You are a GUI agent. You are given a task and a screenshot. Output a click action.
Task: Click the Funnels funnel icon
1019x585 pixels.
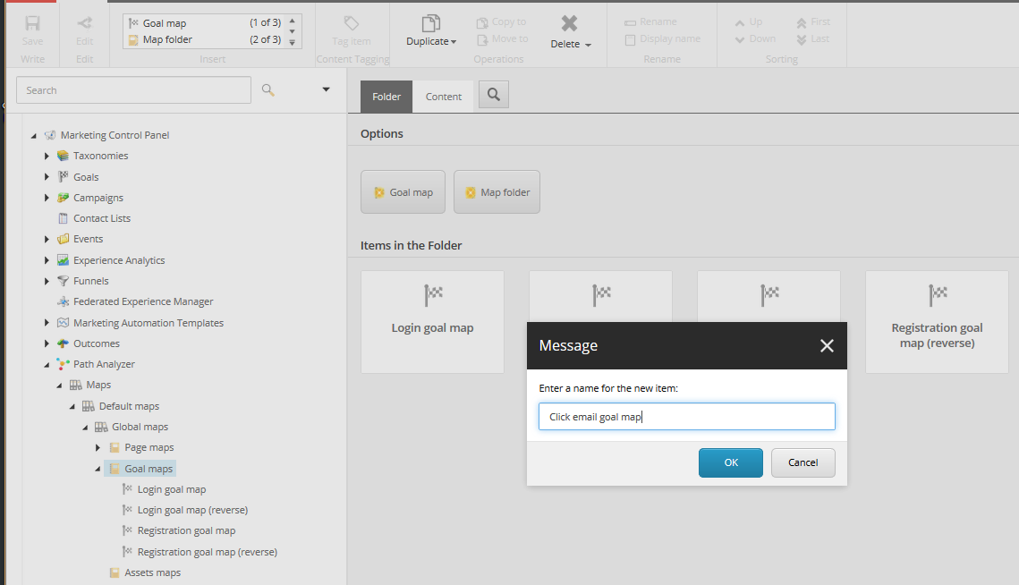[63, 281]
